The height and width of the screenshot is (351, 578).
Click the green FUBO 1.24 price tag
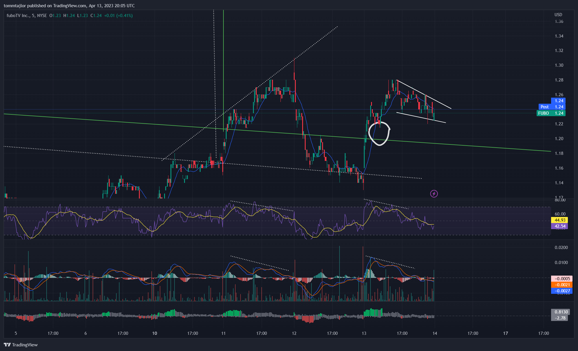click(x=551, y=113)
